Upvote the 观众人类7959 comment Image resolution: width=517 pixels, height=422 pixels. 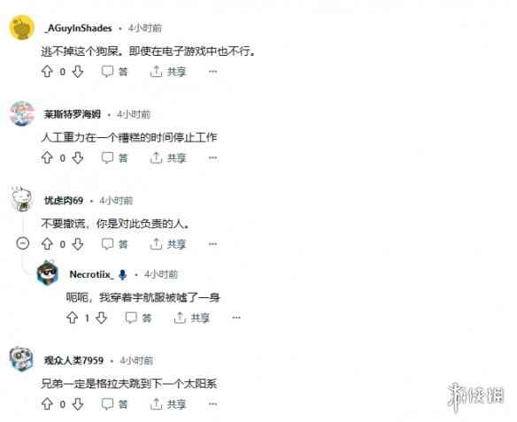pos(47,404)
